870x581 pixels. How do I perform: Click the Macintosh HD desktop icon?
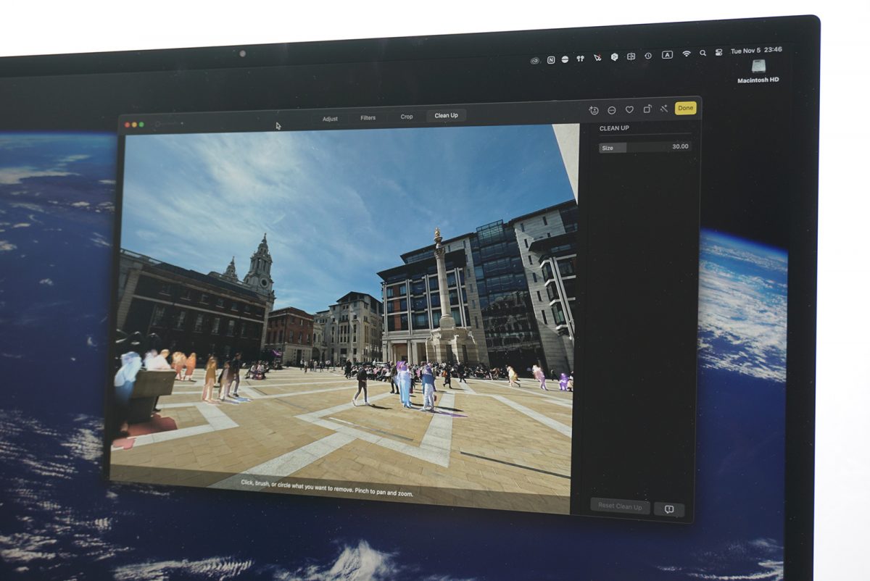[x=758, y=67]
